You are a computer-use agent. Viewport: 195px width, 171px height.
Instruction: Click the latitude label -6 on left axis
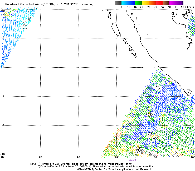(x=2, y=95)
